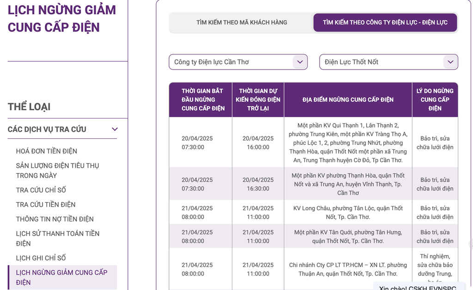Open Thông tin nợ tiền điện
Screen dimensions: 473x290
55,219
